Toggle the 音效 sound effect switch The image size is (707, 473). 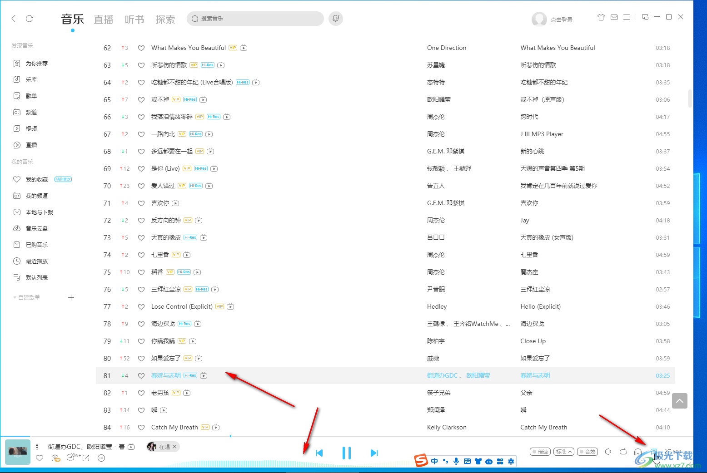pyautogui.click(x=588, y=452)
